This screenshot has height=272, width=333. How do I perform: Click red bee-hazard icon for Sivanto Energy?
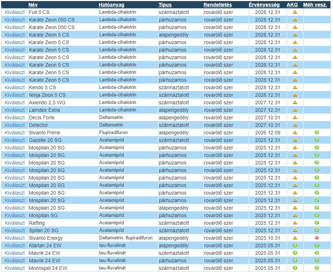point(316,238)
